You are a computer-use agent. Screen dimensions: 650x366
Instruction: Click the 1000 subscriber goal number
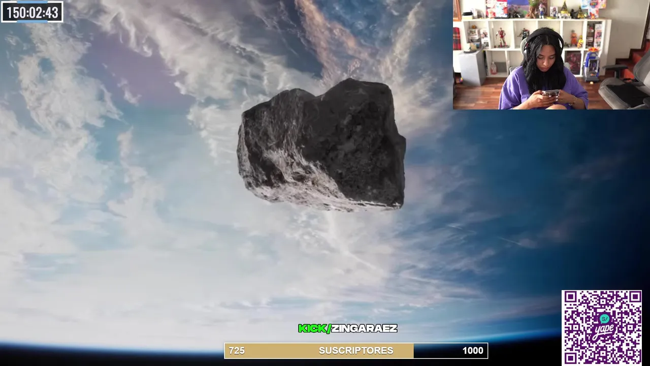(473, 351)
